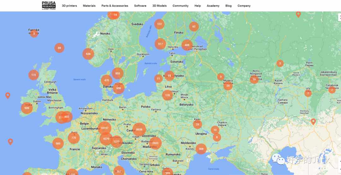Click the 10157 cluster over Germany
Screen dimensions: 341x175
105,128
